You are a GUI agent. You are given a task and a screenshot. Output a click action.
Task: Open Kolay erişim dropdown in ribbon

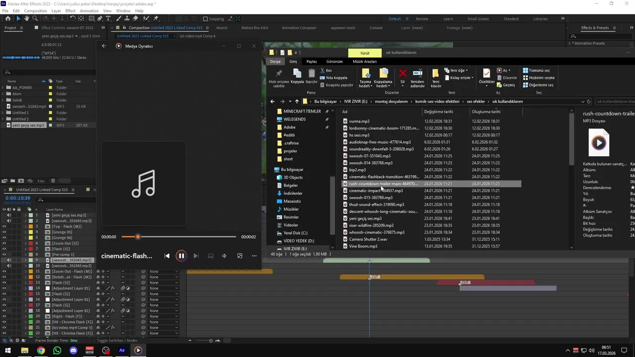(459, 78)
